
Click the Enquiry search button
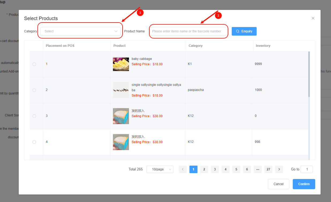(x=244, y=31)
